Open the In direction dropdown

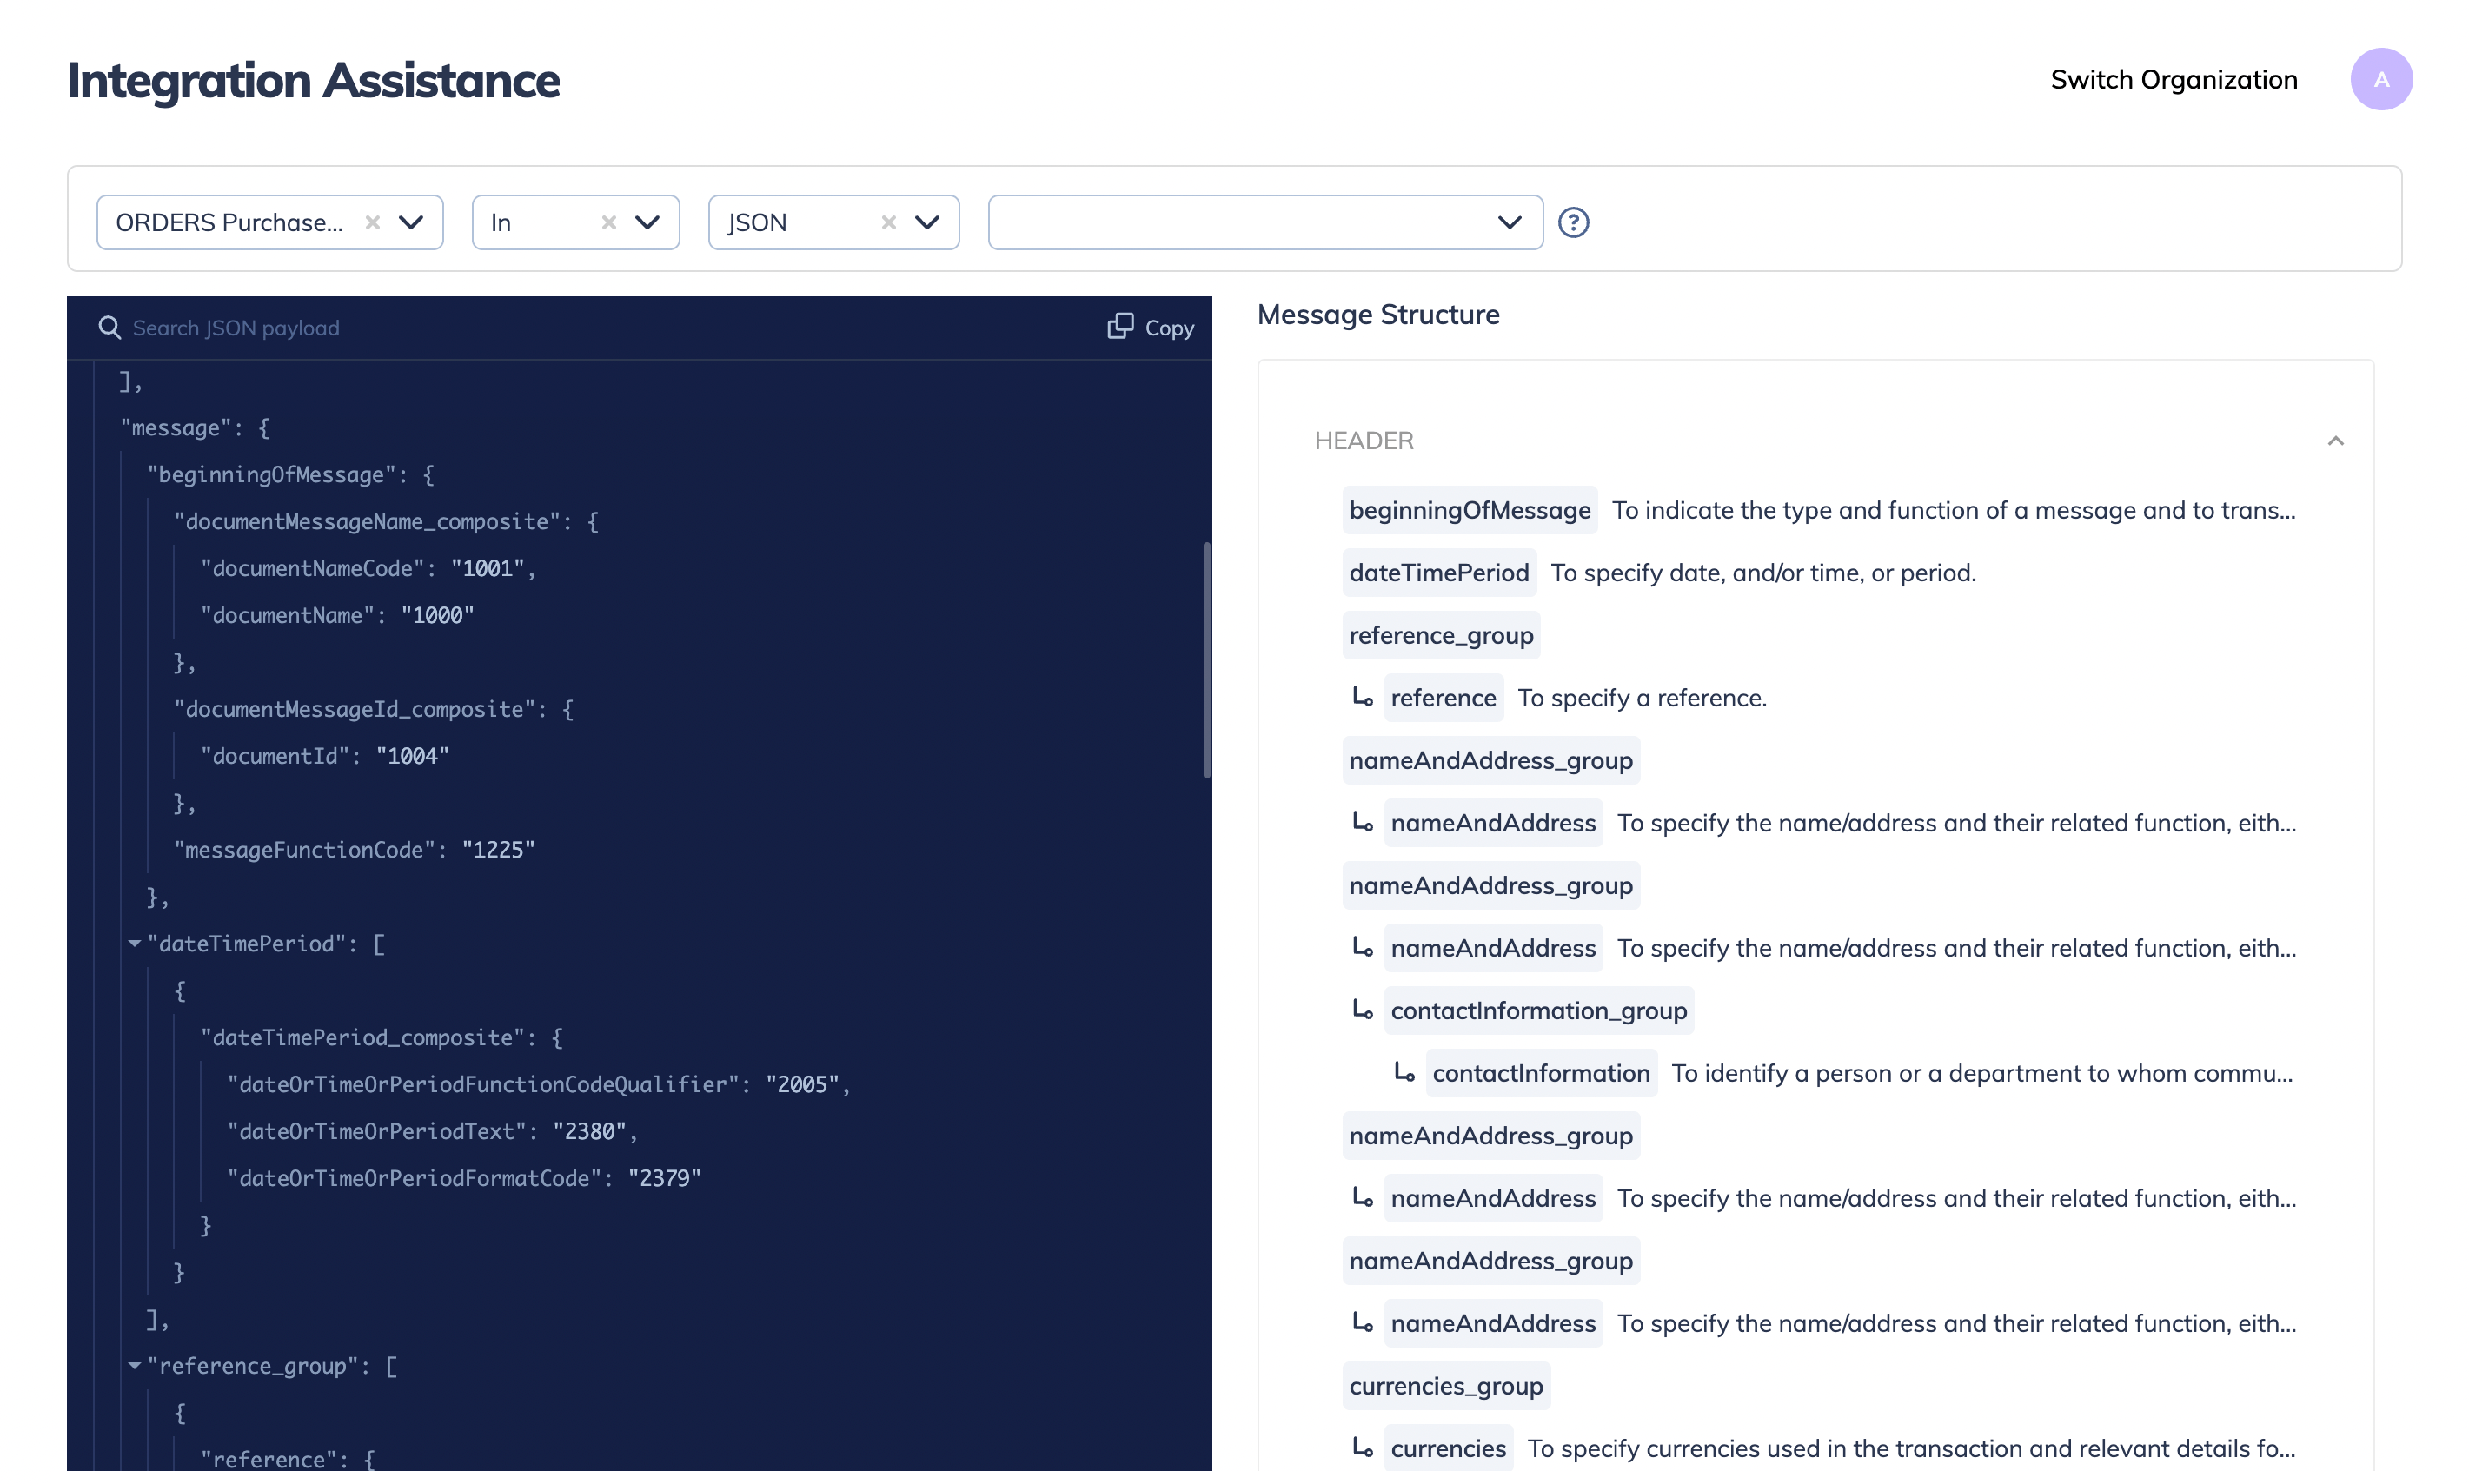click(x=647, y=222)
